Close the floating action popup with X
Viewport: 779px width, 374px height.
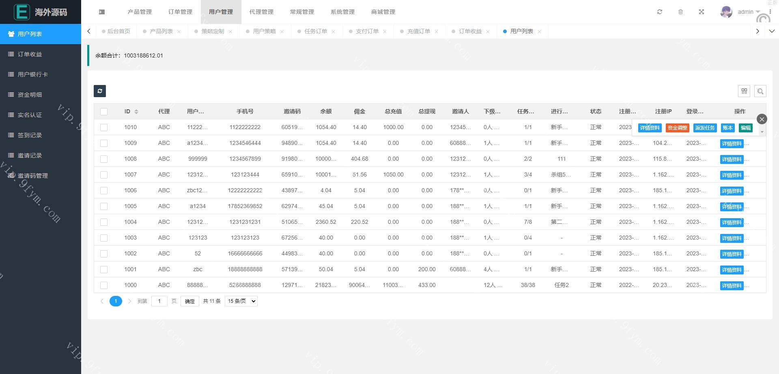click(x=762, y=119)
